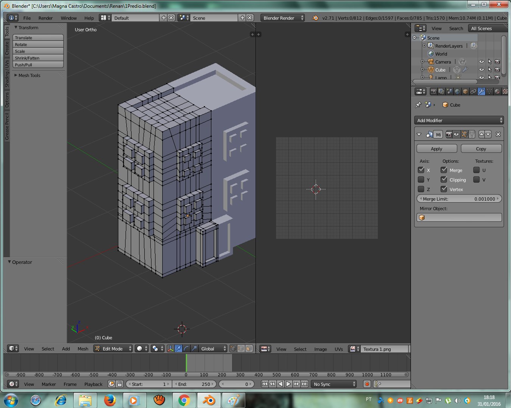Enable the V textures checkbox
511x408 pixels.
477,179
